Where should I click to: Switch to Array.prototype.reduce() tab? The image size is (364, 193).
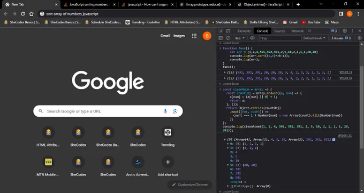pyautogui.click(x=205, y=5)
